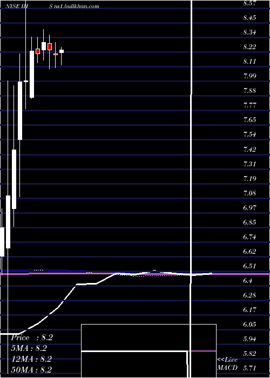Viewport: 270px width, 378px height.
Task: Click the 7.88 price axis label
Action: click(251, 91)
